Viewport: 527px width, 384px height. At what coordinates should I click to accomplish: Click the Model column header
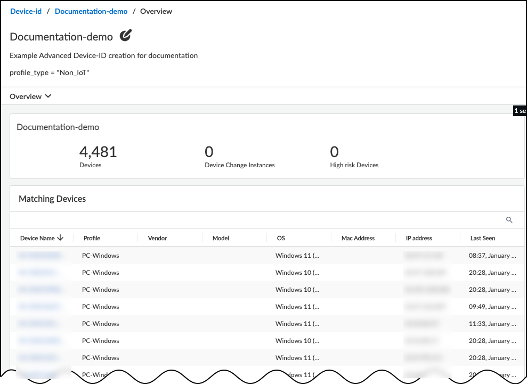pos(221,238)
